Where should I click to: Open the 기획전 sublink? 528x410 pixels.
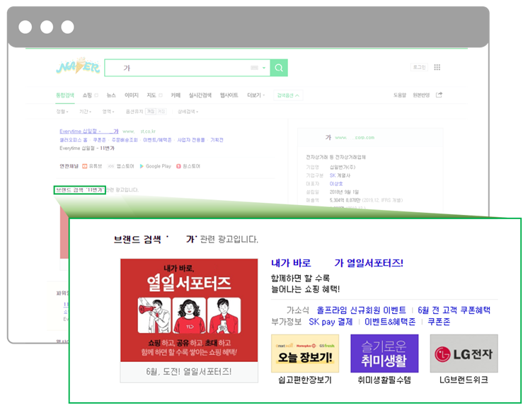[217, 140]
